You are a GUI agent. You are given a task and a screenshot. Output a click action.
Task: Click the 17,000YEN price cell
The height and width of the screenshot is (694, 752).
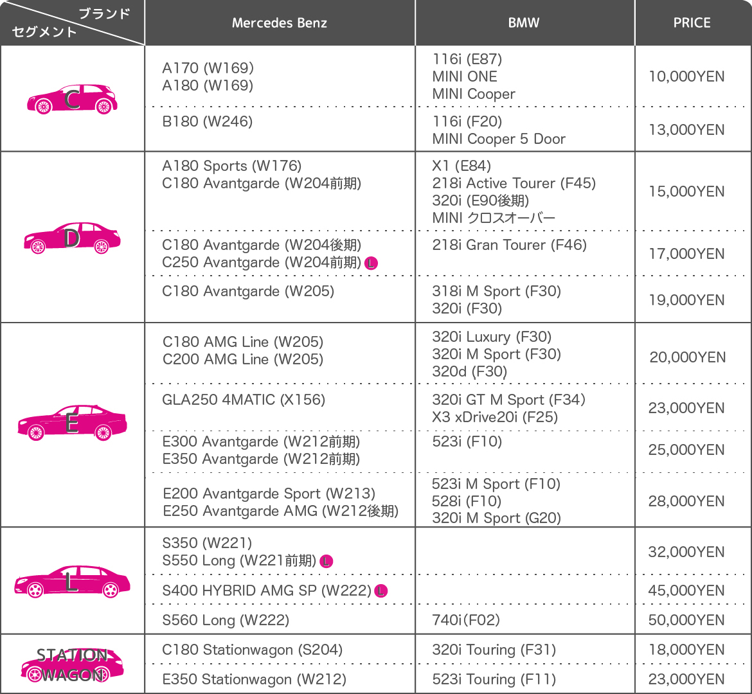[x=687, y=254]
